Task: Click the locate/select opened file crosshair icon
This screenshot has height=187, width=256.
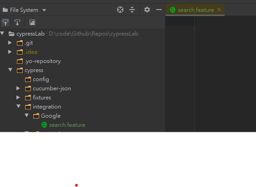Action: pos(120,10)
